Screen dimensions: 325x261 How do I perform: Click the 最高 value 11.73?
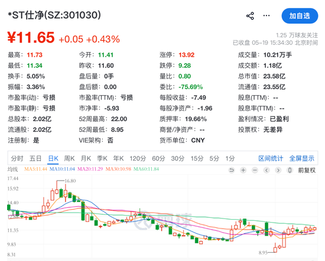pyautogui.click(x=35, y=55)
